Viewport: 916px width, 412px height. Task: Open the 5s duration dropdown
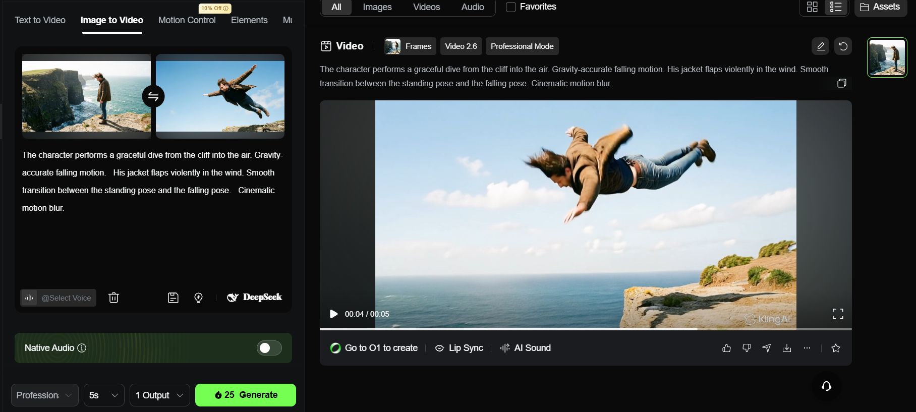[104, 395]
